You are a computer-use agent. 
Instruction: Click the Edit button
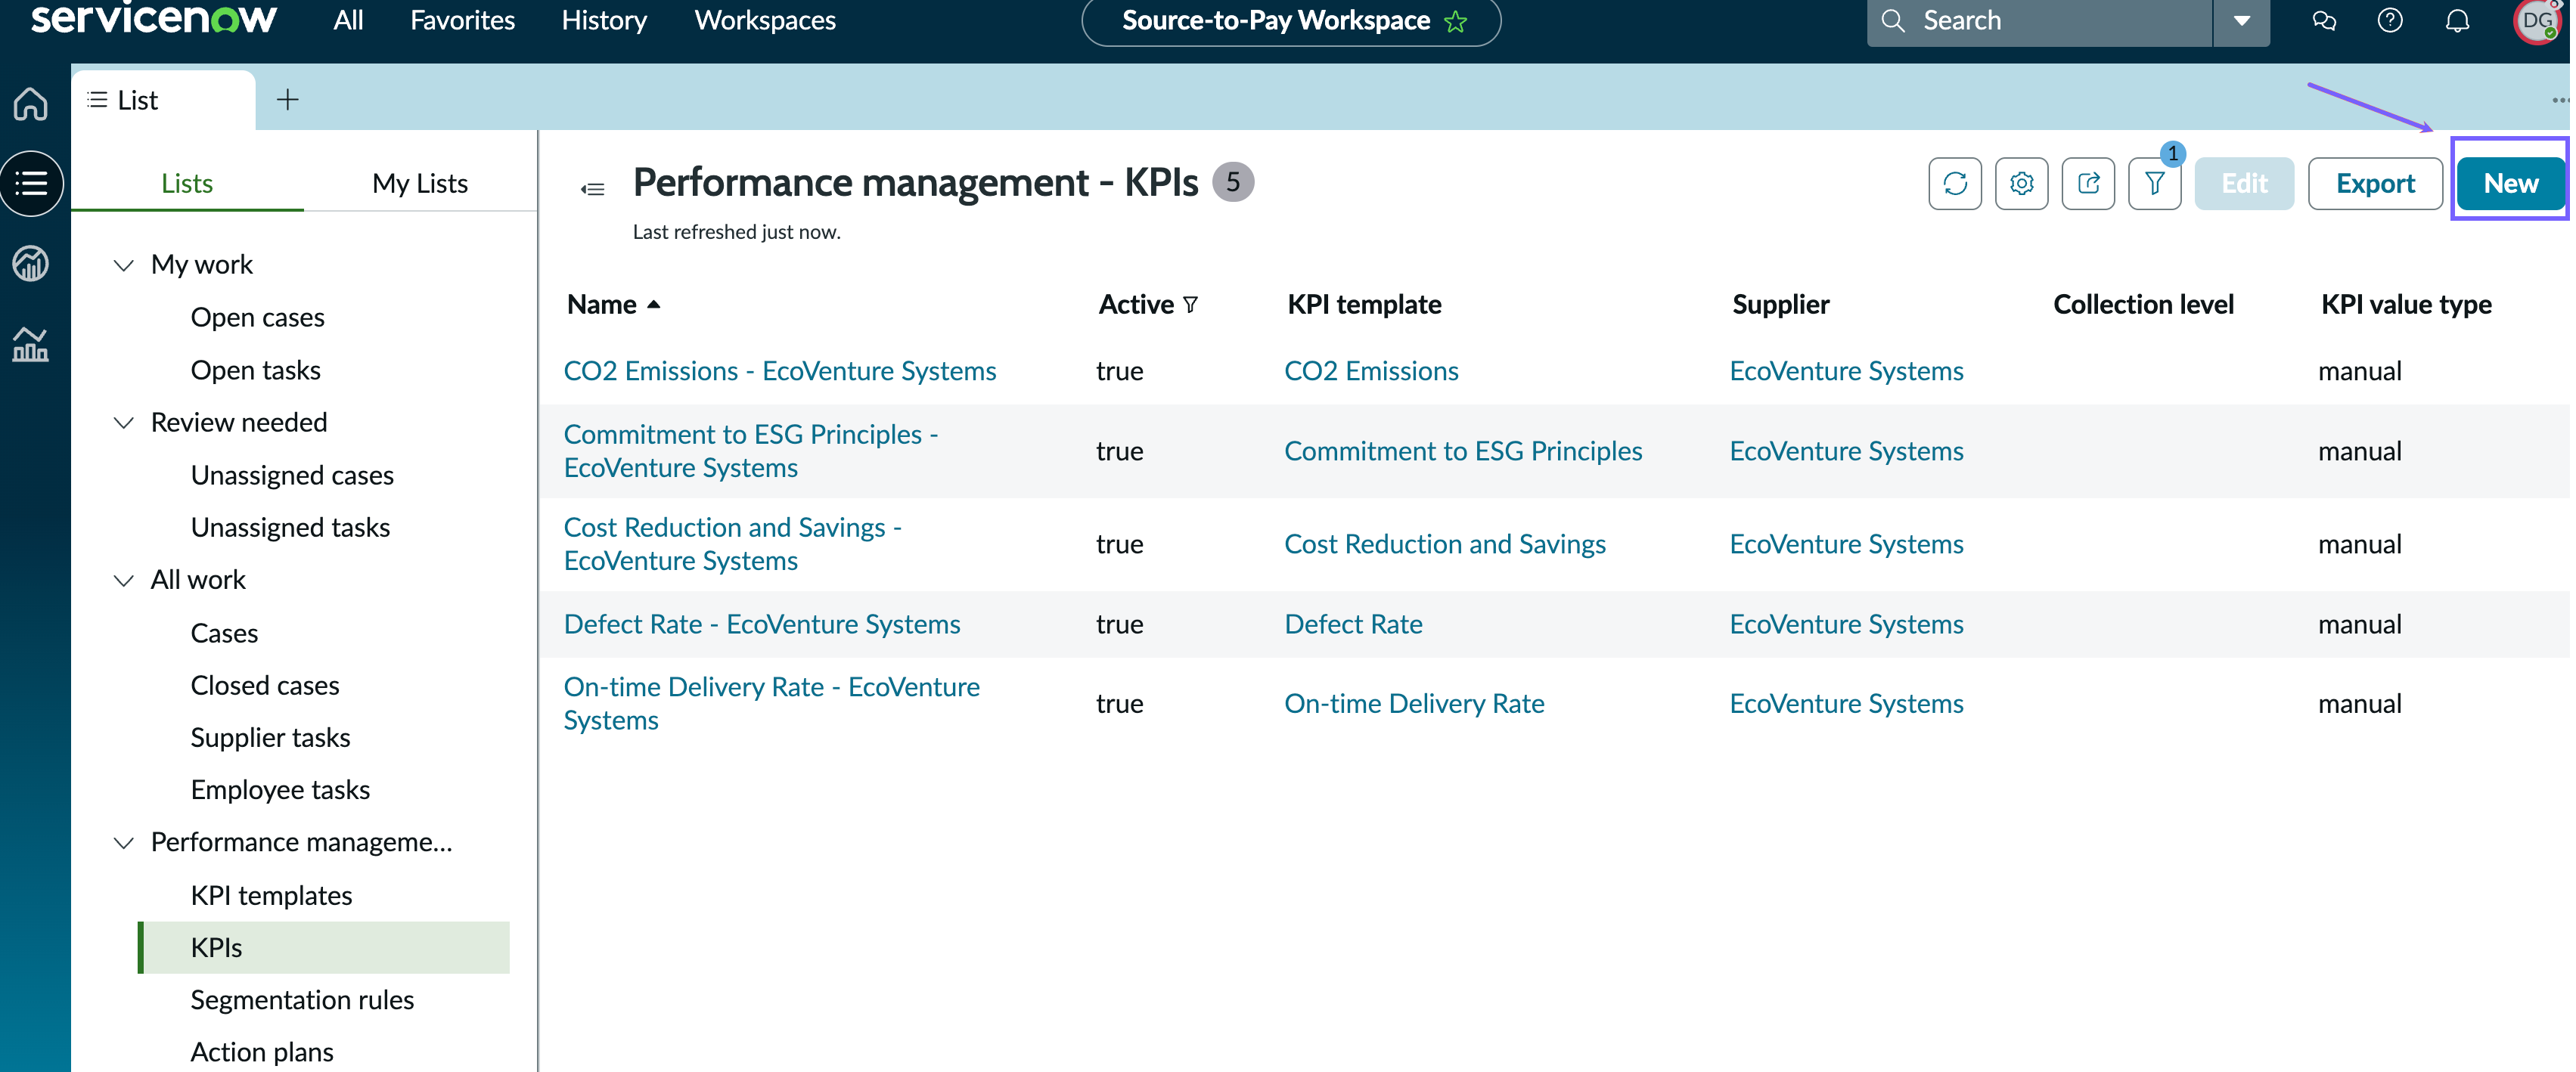2243,184
